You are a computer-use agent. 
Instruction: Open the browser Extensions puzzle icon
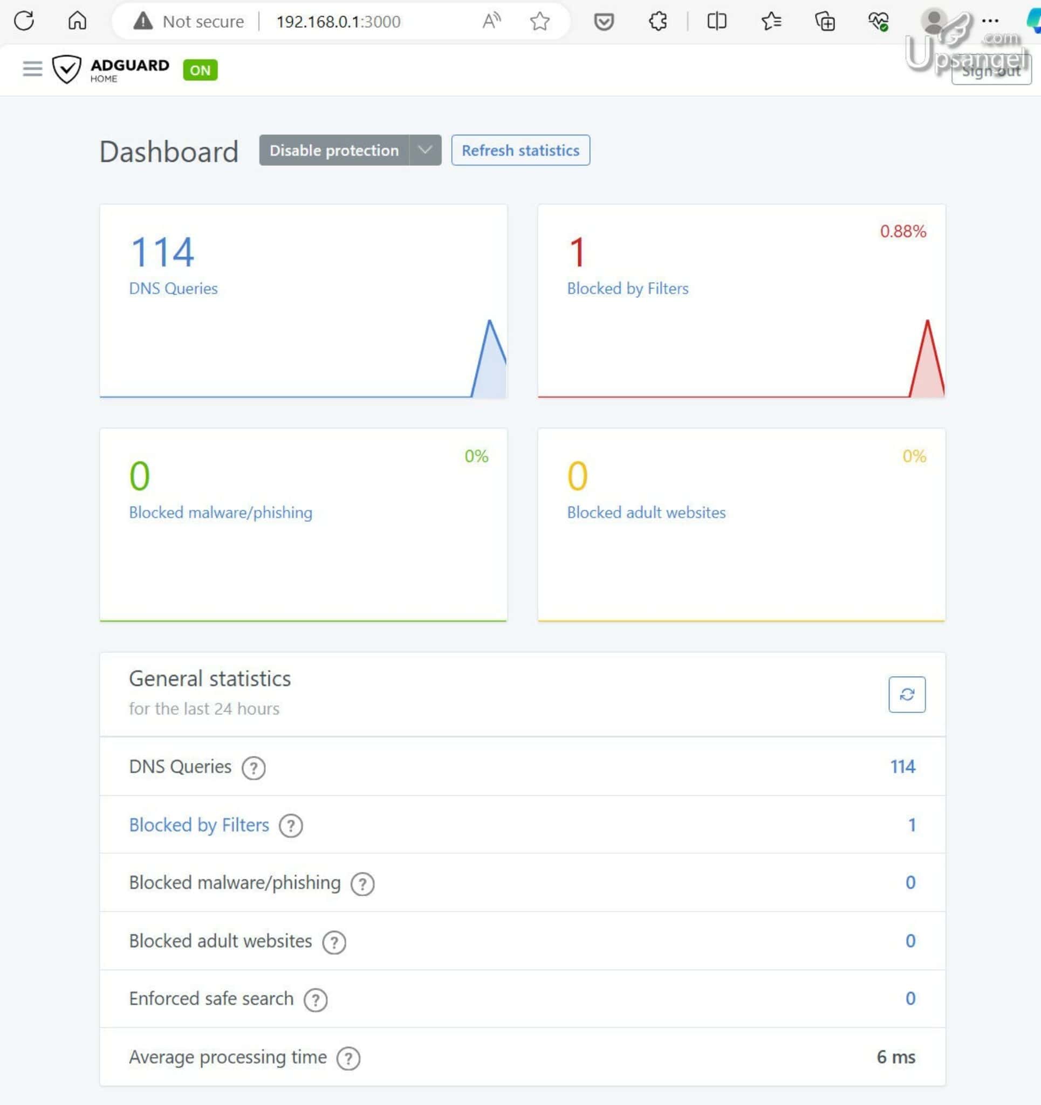658,21
